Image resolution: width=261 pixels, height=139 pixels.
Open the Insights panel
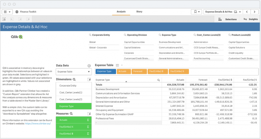click(x=251, y=19)
